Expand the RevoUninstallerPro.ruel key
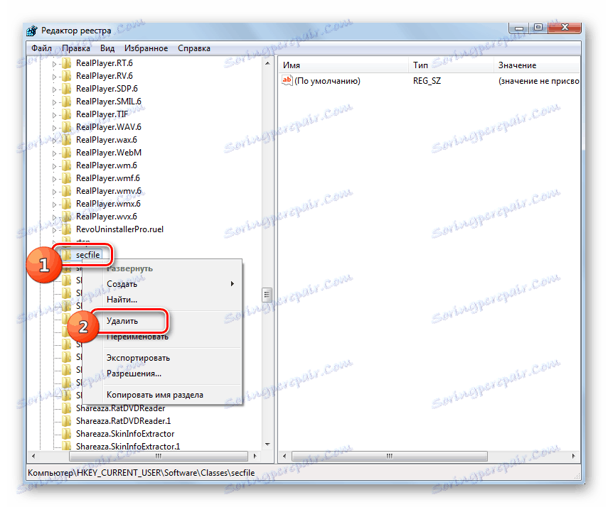 coord(54,229)
